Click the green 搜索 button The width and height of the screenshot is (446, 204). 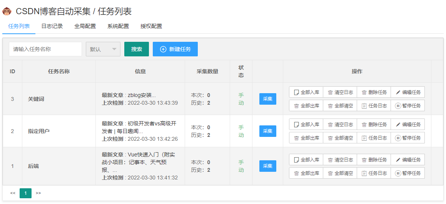coord(137,49)
